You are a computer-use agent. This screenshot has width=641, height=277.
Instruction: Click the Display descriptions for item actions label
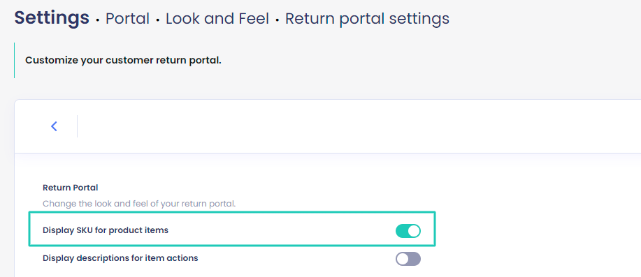point(121,258)
